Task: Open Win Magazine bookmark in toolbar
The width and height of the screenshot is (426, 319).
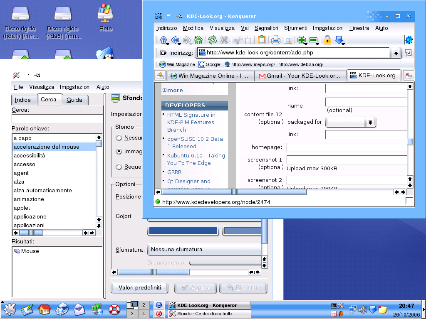Action: point(177,64)
